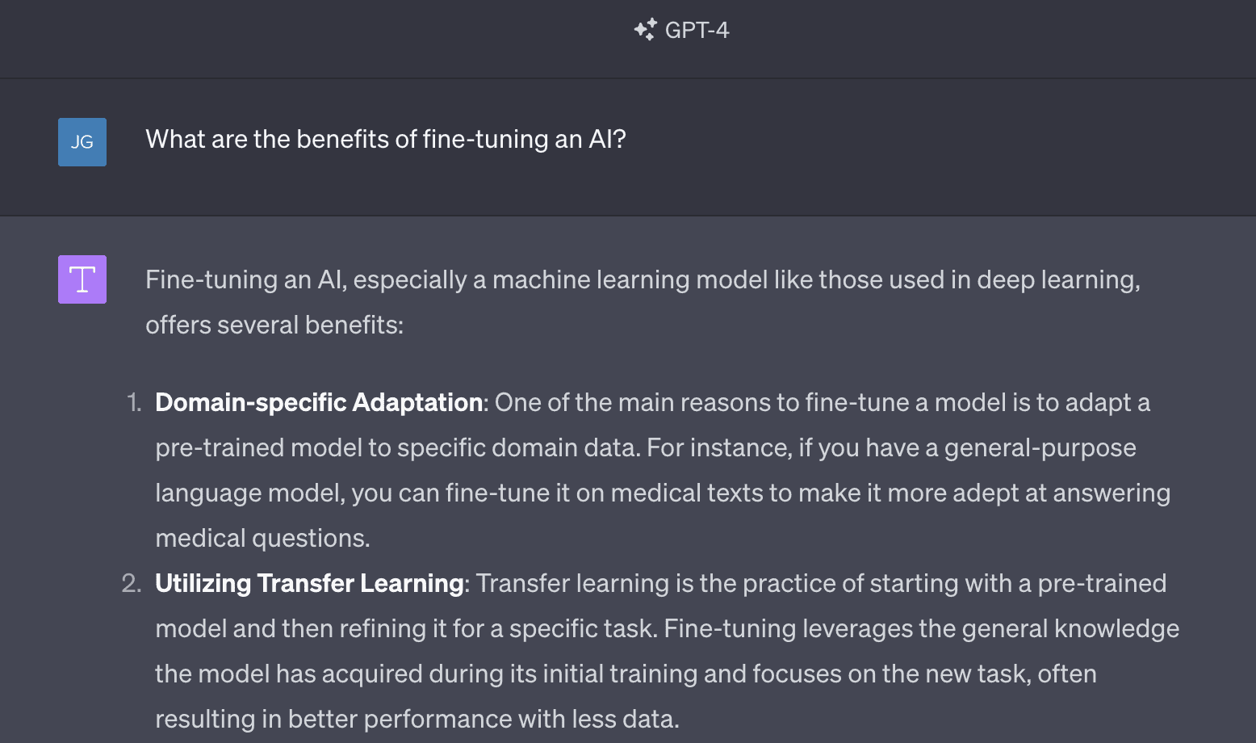Image resolution: width=1256 pixels, height=743 pixels.
Task: Click 'resulting in better performance with less data.'
Action: click(x=417, y=719)
